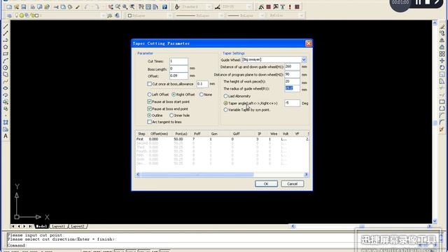Select the 'Inner hole' radio button
The width and height of the screenshot is (448, 252).
coord(171,115)
